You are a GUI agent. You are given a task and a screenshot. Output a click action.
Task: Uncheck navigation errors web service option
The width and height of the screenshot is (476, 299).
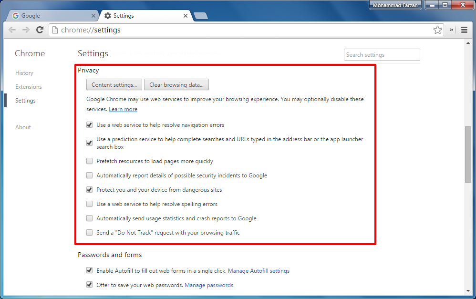[x=89, y=125]
